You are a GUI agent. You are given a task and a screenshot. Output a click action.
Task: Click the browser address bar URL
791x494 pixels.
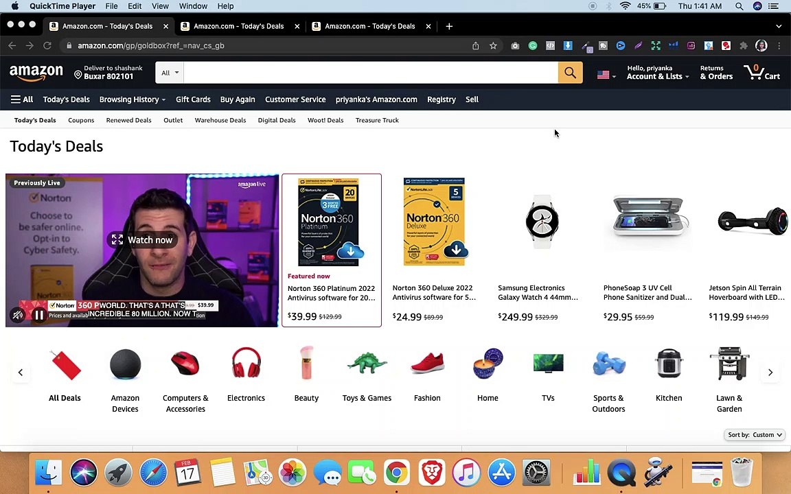151,46
